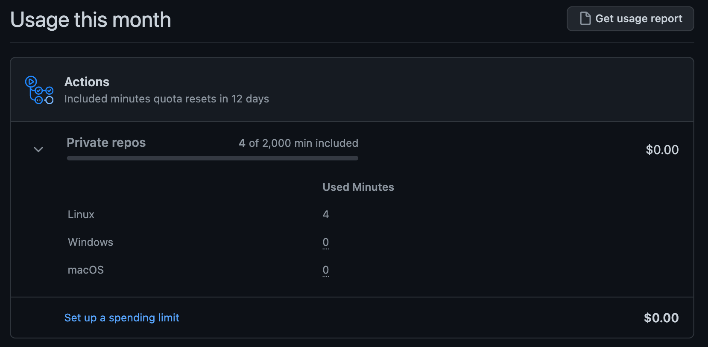Click the Linux used minutes value 4
This screenshot has height=347, width=708.
point(326,214)
